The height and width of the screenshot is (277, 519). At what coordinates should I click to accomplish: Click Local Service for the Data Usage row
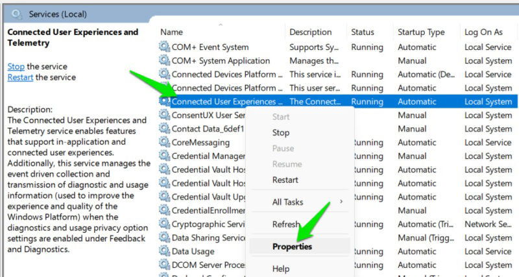pyautogui.click(x=488, y=252)
